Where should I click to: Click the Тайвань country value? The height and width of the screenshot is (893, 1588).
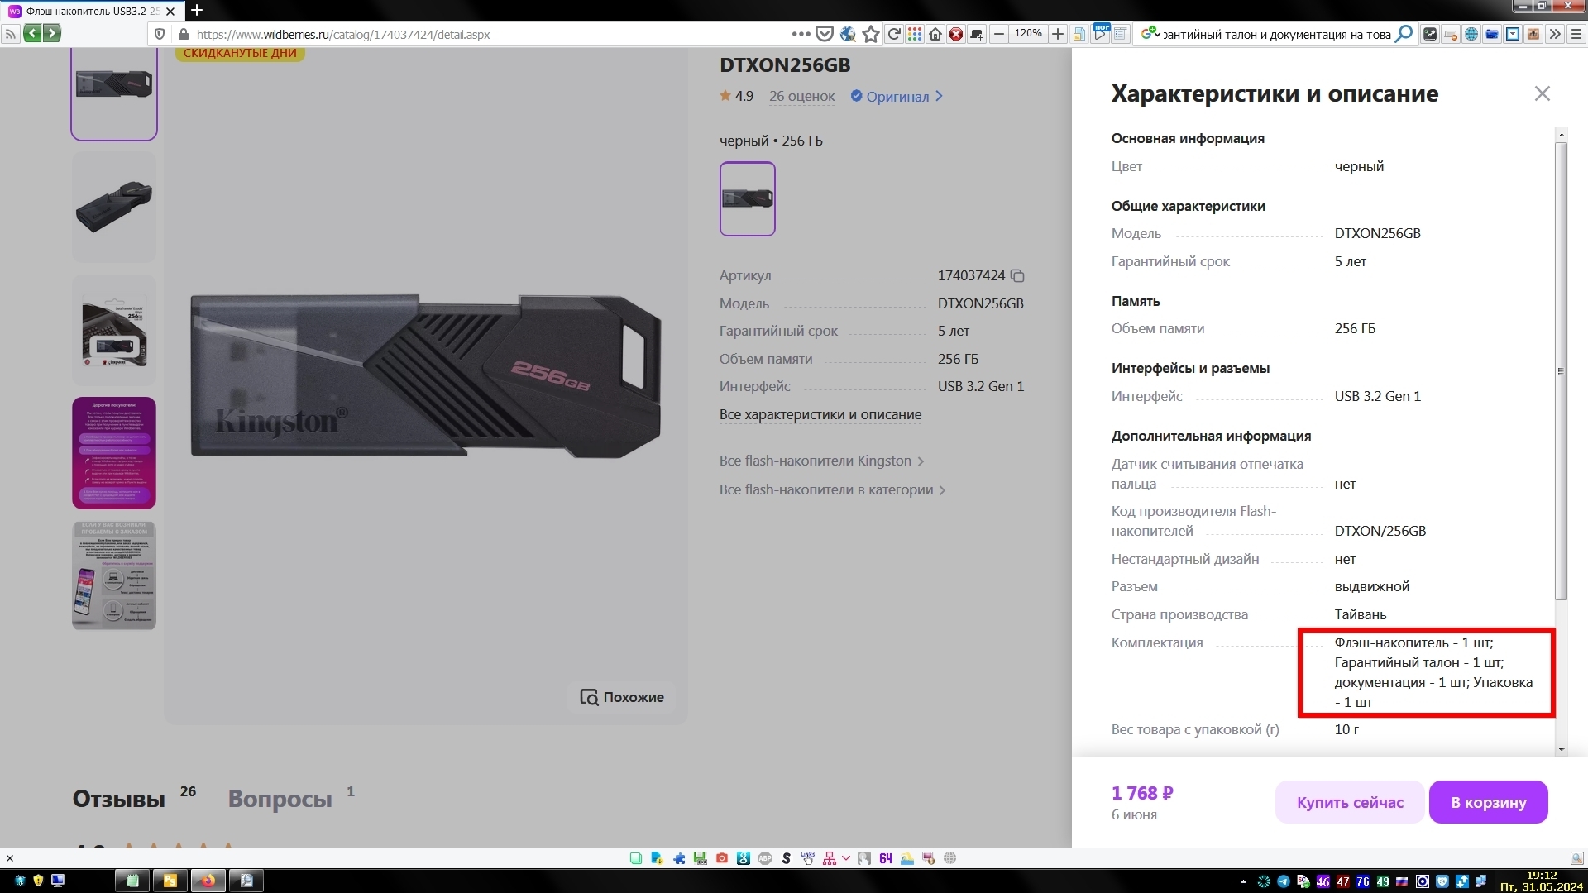pyautogui.click(x=1361, y=615)
